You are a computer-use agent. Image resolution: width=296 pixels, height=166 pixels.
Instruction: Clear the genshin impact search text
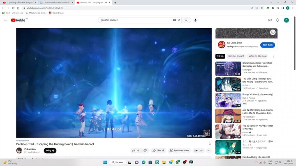[179, 20]
